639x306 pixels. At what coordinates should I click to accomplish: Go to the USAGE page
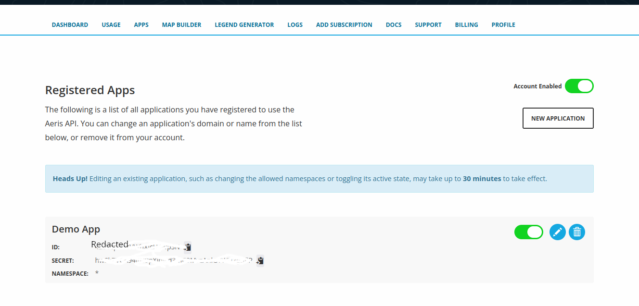pyautogui.click(x=111, y=25)
